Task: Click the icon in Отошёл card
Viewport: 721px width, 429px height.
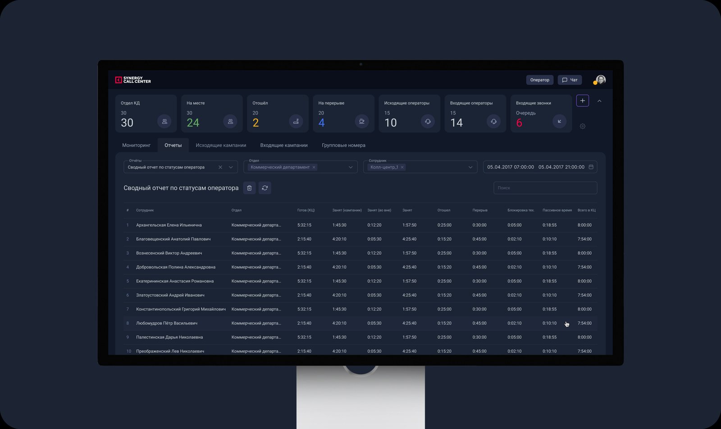Action: click(296, 121)
